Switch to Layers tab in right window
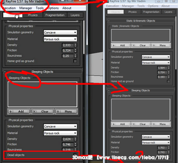 [168, 12]
